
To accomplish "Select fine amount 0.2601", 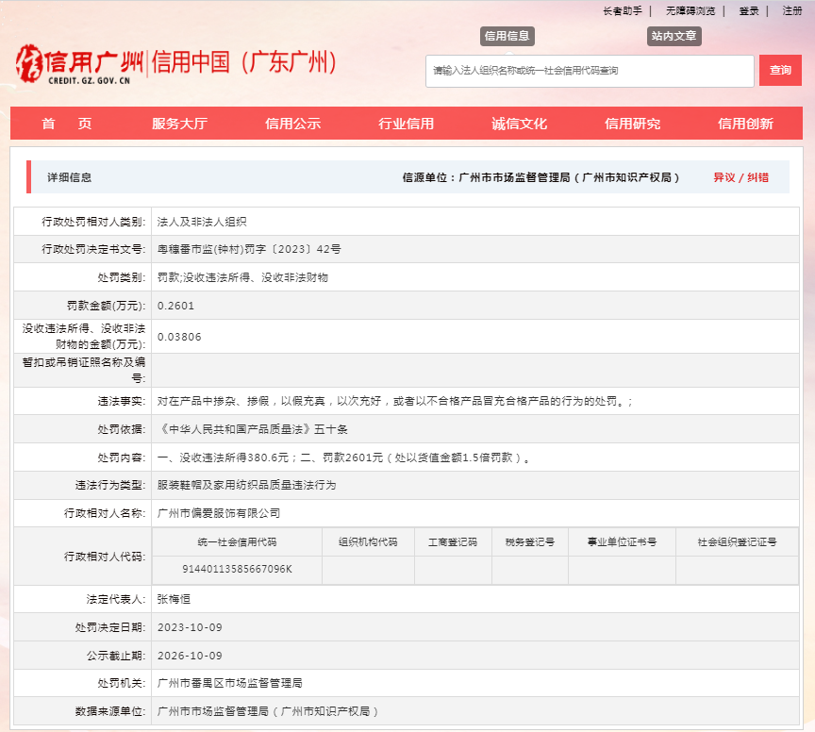I will [175, 306].
